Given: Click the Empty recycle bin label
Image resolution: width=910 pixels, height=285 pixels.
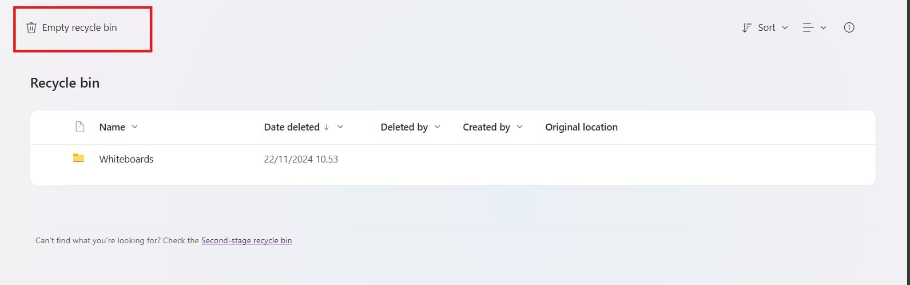Looking at the screenshot, I should [80, 27].
